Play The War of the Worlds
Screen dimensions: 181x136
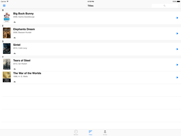pos(177,78)
